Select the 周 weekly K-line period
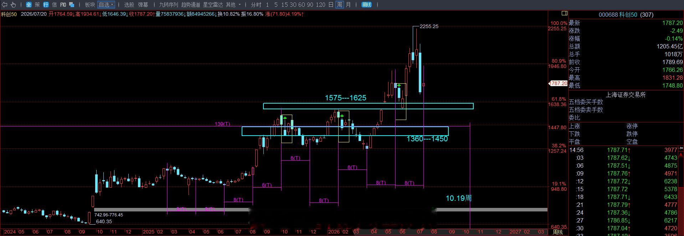This screenshot has height=236, width=684. coord(340,5)
